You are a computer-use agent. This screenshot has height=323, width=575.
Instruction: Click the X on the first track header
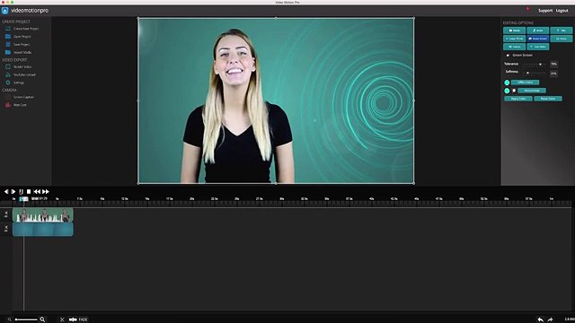pos(6,213)
